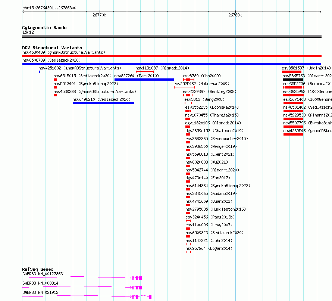Select esv3815 Wang2008 variant

pyautogui.click(x=204, y=99)
